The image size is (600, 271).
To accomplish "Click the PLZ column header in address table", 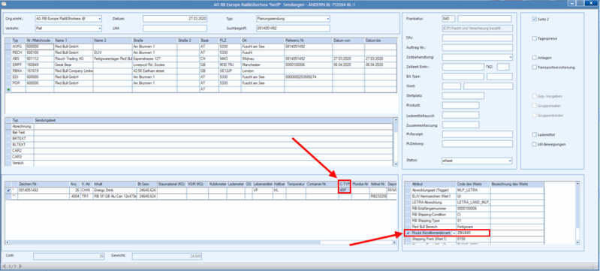I will [x=230, y=41].
